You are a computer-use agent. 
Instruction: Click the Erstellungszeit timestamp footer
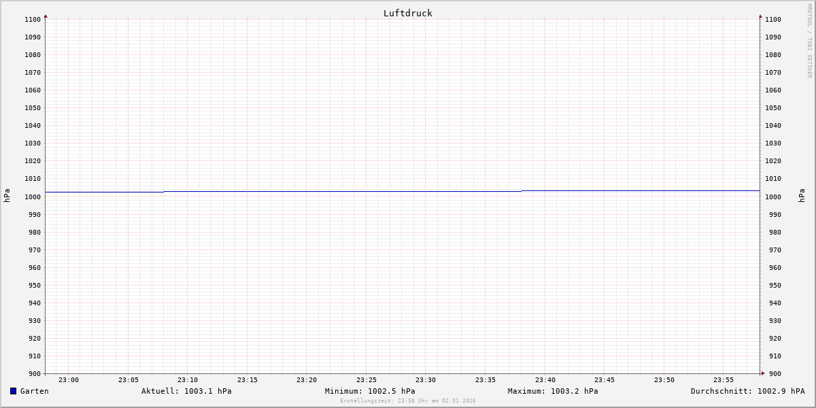408,401
